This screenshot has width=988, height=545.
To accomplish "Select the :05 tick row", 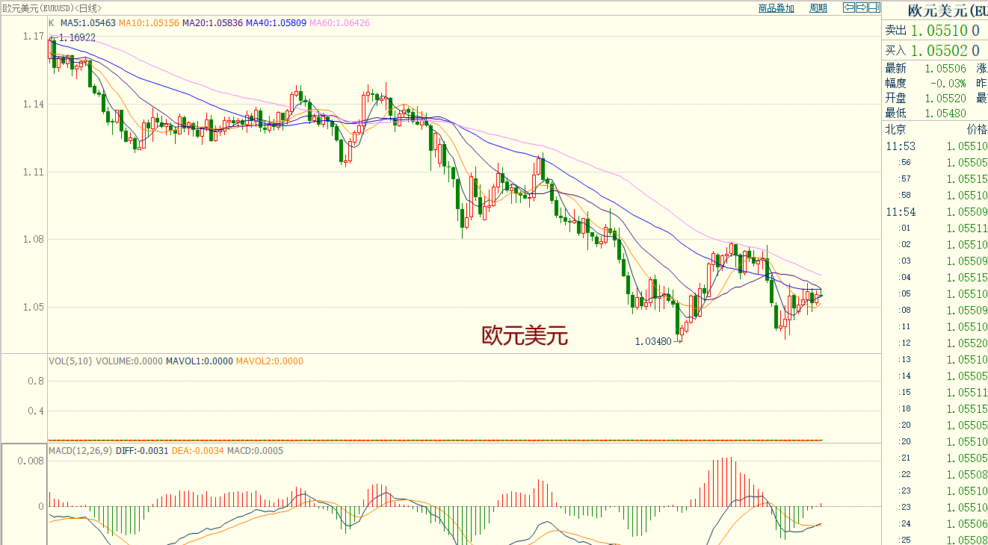I will point(936,294).
